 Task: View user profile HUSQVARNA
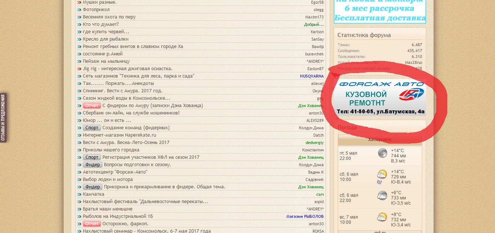[312, 76]
